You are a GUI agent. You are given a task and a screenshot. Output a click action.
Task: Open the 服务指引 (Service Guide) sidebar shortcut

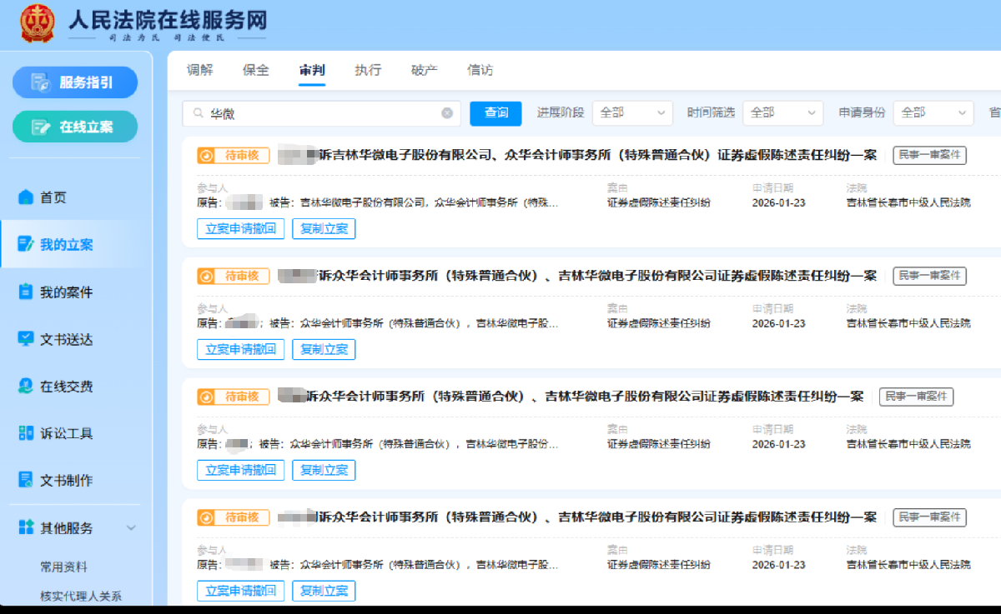[x=74, y=82]
